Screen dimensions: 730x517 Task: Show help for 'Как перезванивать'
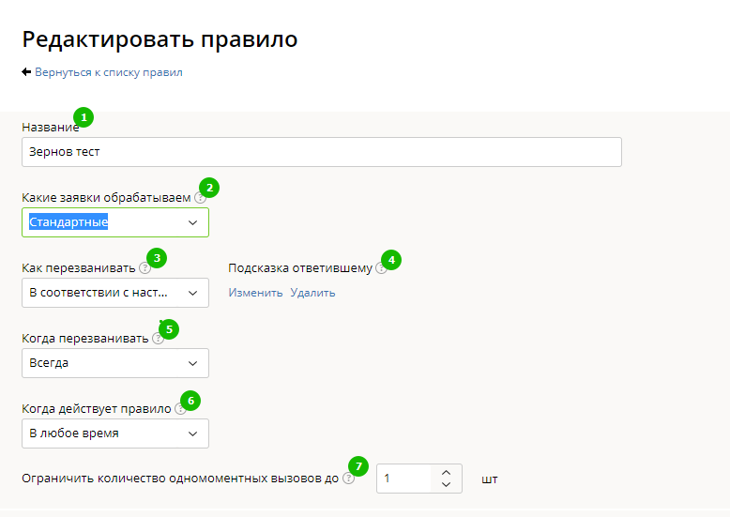coord(144,268)
